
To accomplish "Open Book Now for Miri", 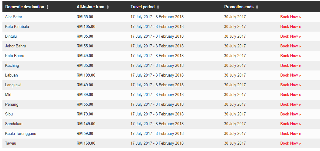I will [x=290, y=95].
